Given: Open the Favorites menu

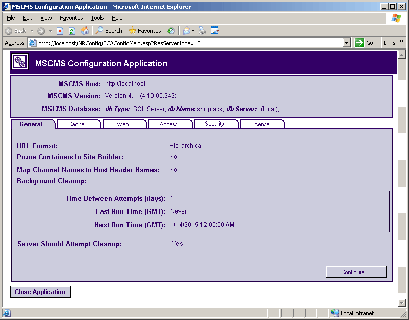Looking at the screenshot, I should (71, 18).
